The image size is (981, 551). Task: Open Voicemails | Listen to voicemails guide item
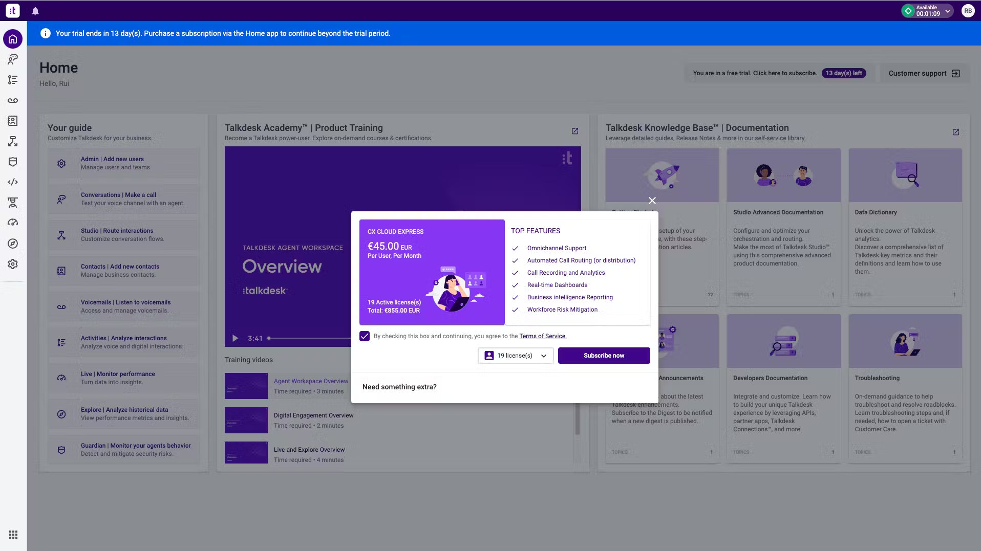tap(123, 306)
